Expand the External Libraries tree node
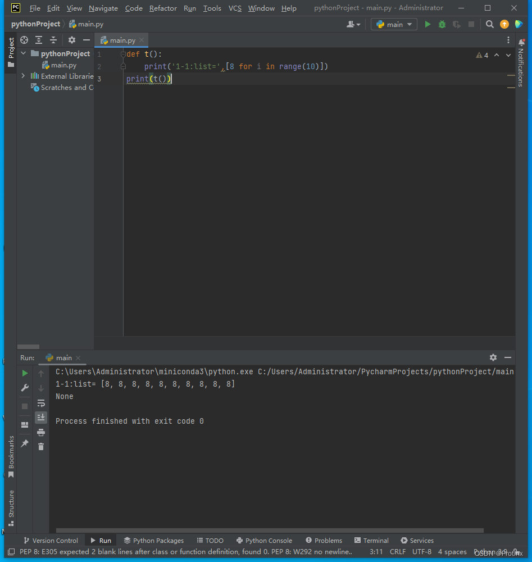Viewport: 532px width, 562px height. click(23, 76)
